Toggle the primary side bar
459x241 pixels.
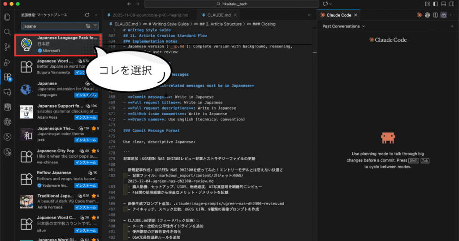[x=436, y=4]
